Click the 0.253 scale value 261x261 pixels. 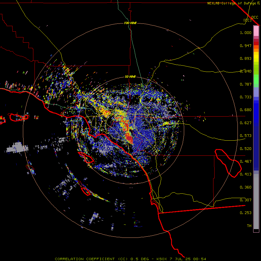click(x=246, y=213)
